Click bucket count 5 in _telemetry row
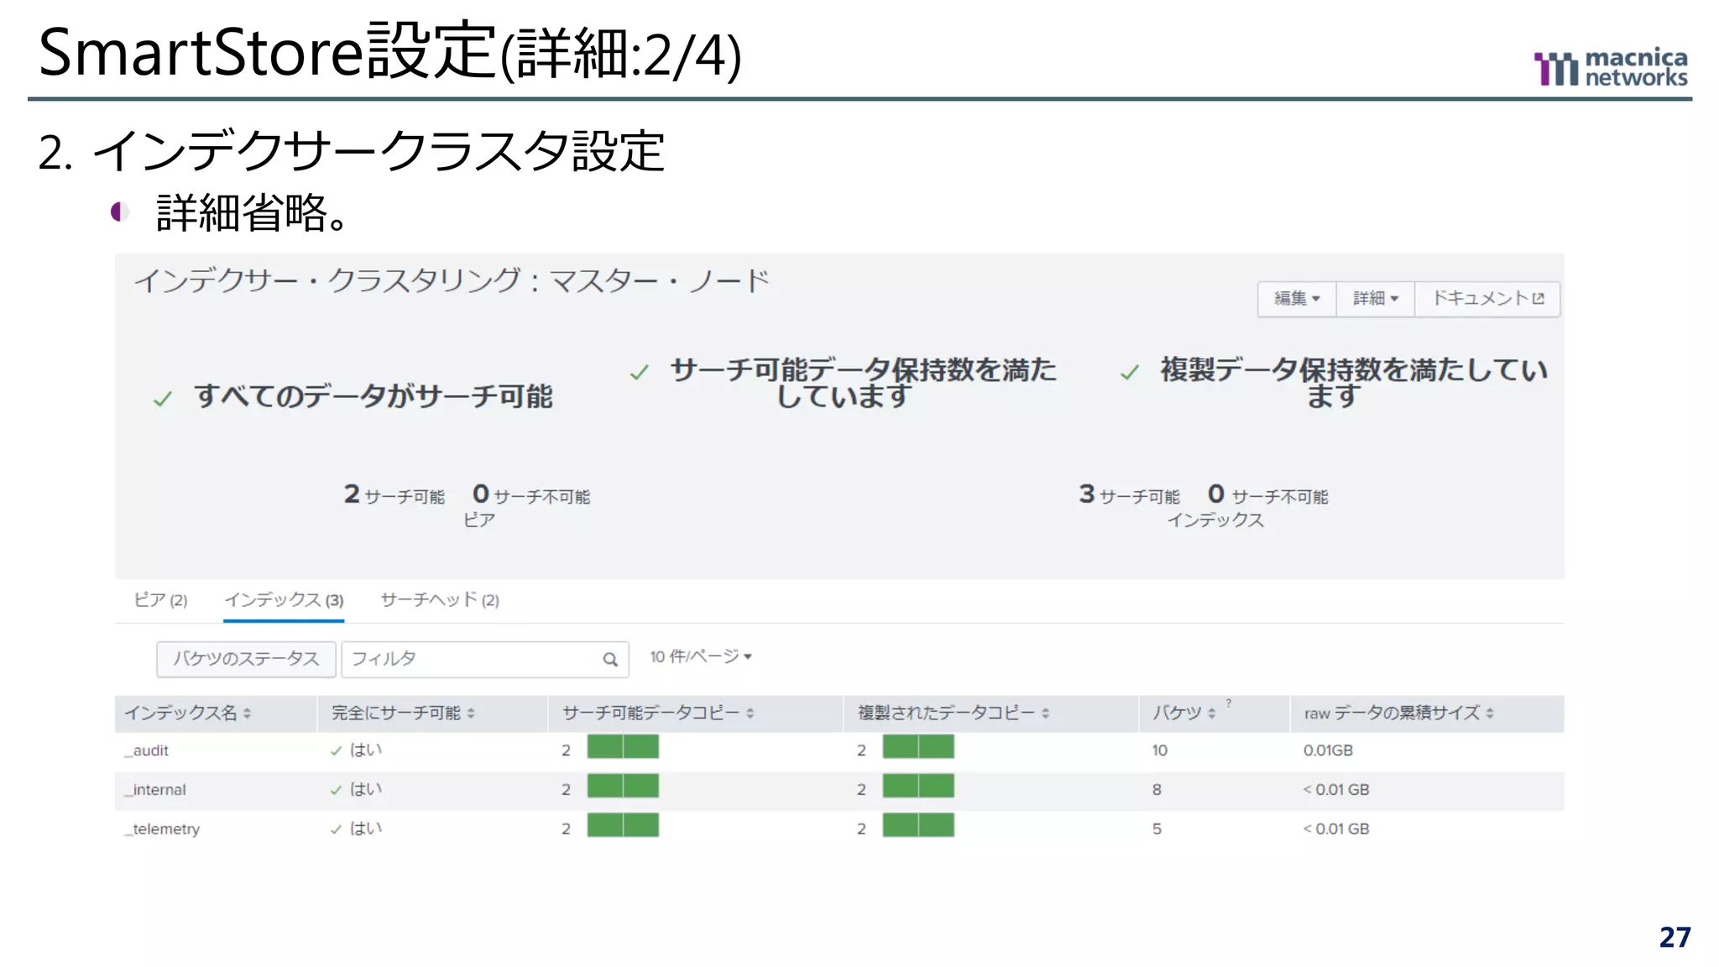 point(1157,829)
